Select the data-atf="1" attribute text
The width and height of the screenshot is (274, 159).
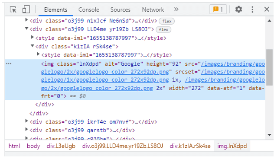226,88
